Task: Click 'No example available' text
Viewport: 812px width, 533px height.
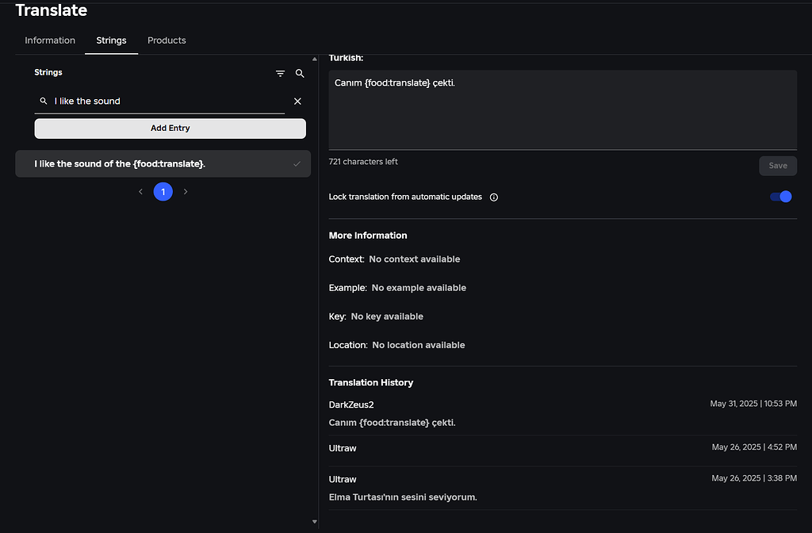Action: [419, 288]
